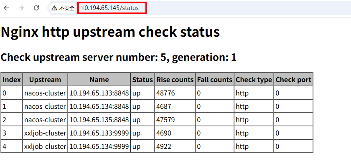This screenshot has width=351, height=163.
Task: Click the Upstream column header
Action: pos(45,80)
